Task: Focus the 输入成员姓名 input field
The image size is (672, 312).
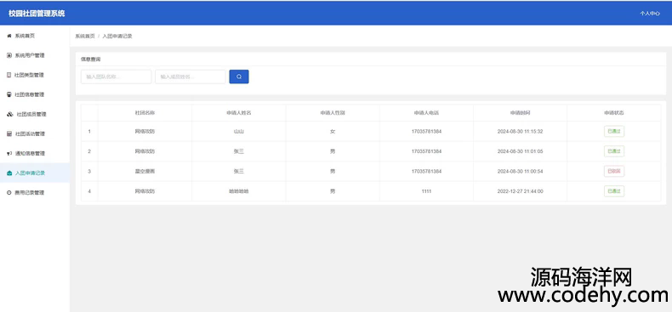Action: [x=191, y=77]
